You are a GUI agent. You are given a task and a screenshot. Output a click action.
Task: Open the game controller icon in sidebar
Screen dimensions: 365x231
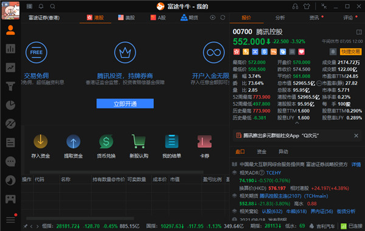(x=10, y=199)
